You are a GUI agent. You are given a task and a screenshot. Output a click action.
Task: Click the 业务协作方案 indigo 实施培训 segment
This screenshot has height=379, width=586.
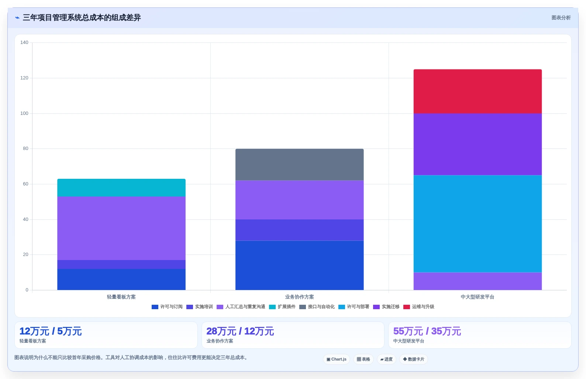point(300,230)
